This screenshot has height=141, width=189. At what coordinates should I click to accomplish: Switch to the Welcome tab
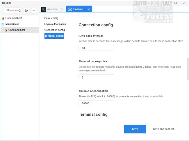(x=52, y=9)
